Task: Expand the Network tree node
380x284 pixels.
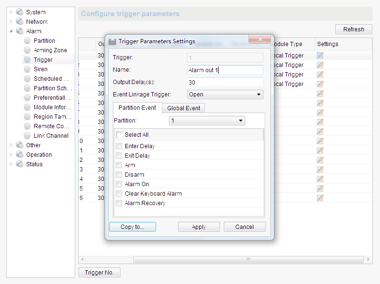Action: [x=11, y=21]
